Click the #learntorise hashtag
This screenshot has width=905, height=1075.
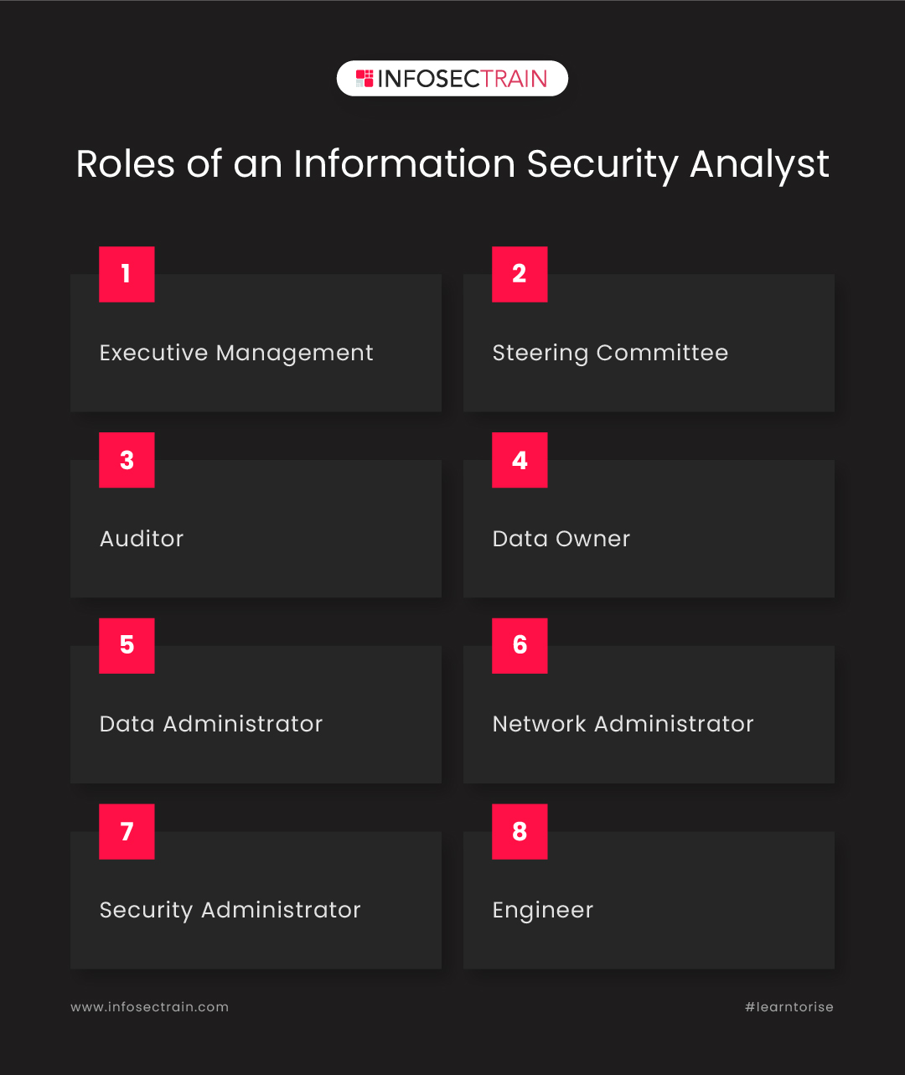pos(789,1007)
